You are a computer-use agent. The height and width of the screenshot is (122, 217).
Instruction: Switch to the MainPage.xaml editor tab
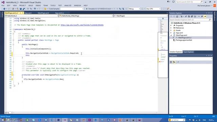click(43, 13)
